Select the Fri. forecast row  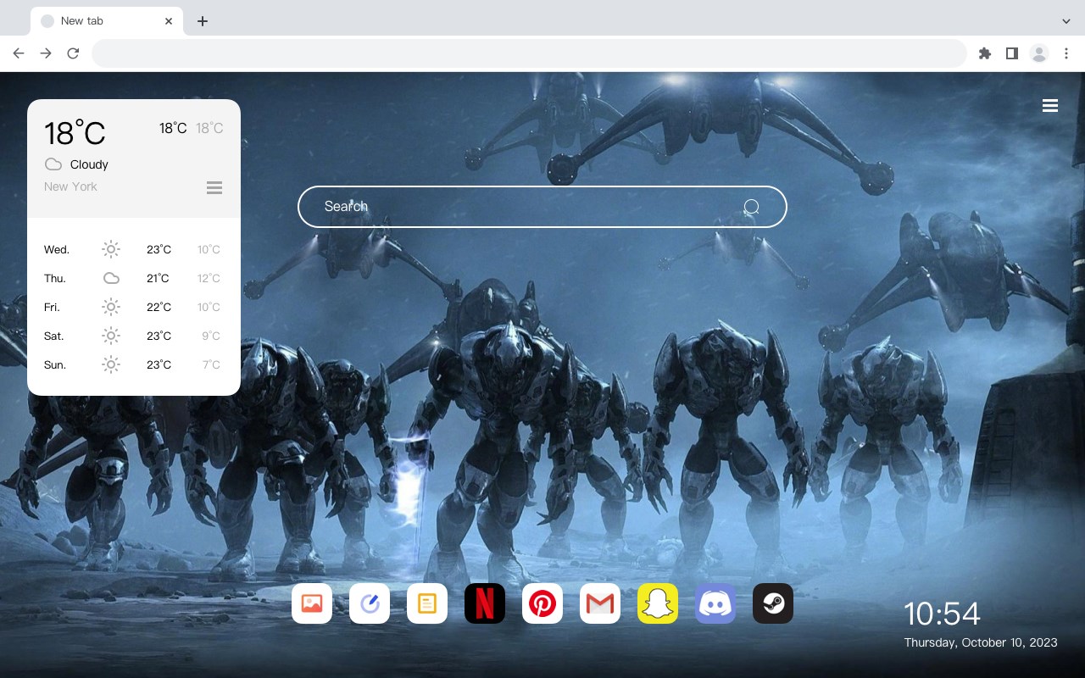[x=133, y=307]
